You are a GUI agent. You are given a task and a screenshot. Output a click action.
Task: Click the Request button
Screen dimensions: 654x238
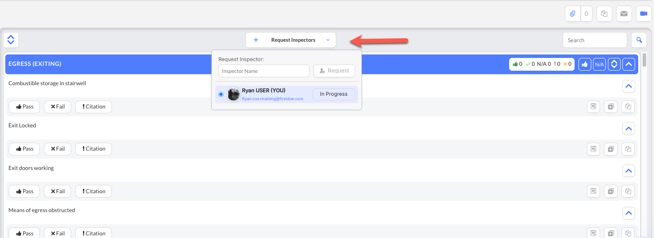334,71
